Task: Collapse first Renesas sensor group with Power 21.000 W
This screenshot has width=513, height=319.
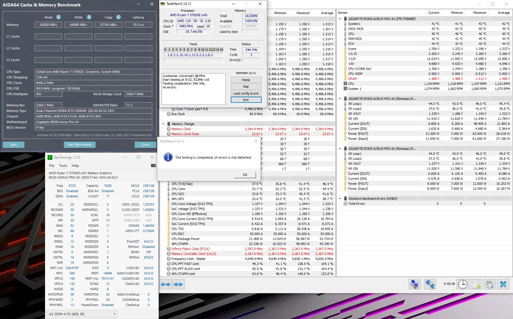Action: click(340, 99)
